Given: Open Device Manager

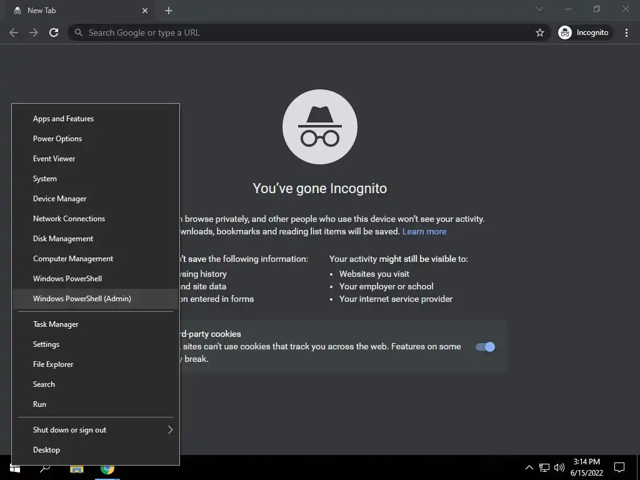Looking at the screenshot, I should [96, 199].
